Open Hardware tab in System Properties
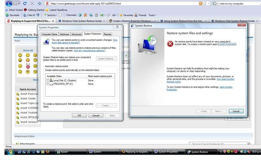The height and width of the screenshot is (163, 261). click(64, 34)
